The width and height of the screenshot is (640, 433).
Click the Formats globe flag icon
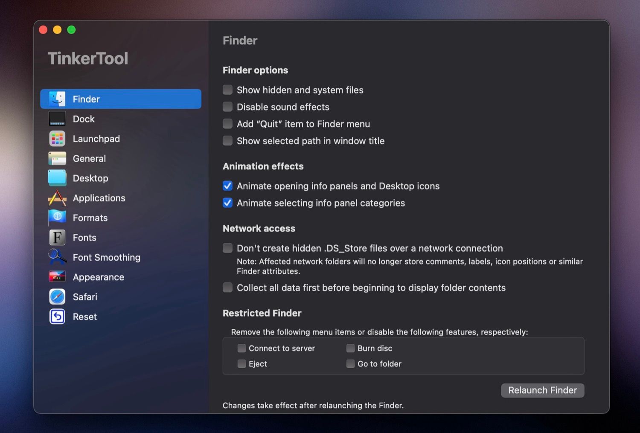coord(57,218)
